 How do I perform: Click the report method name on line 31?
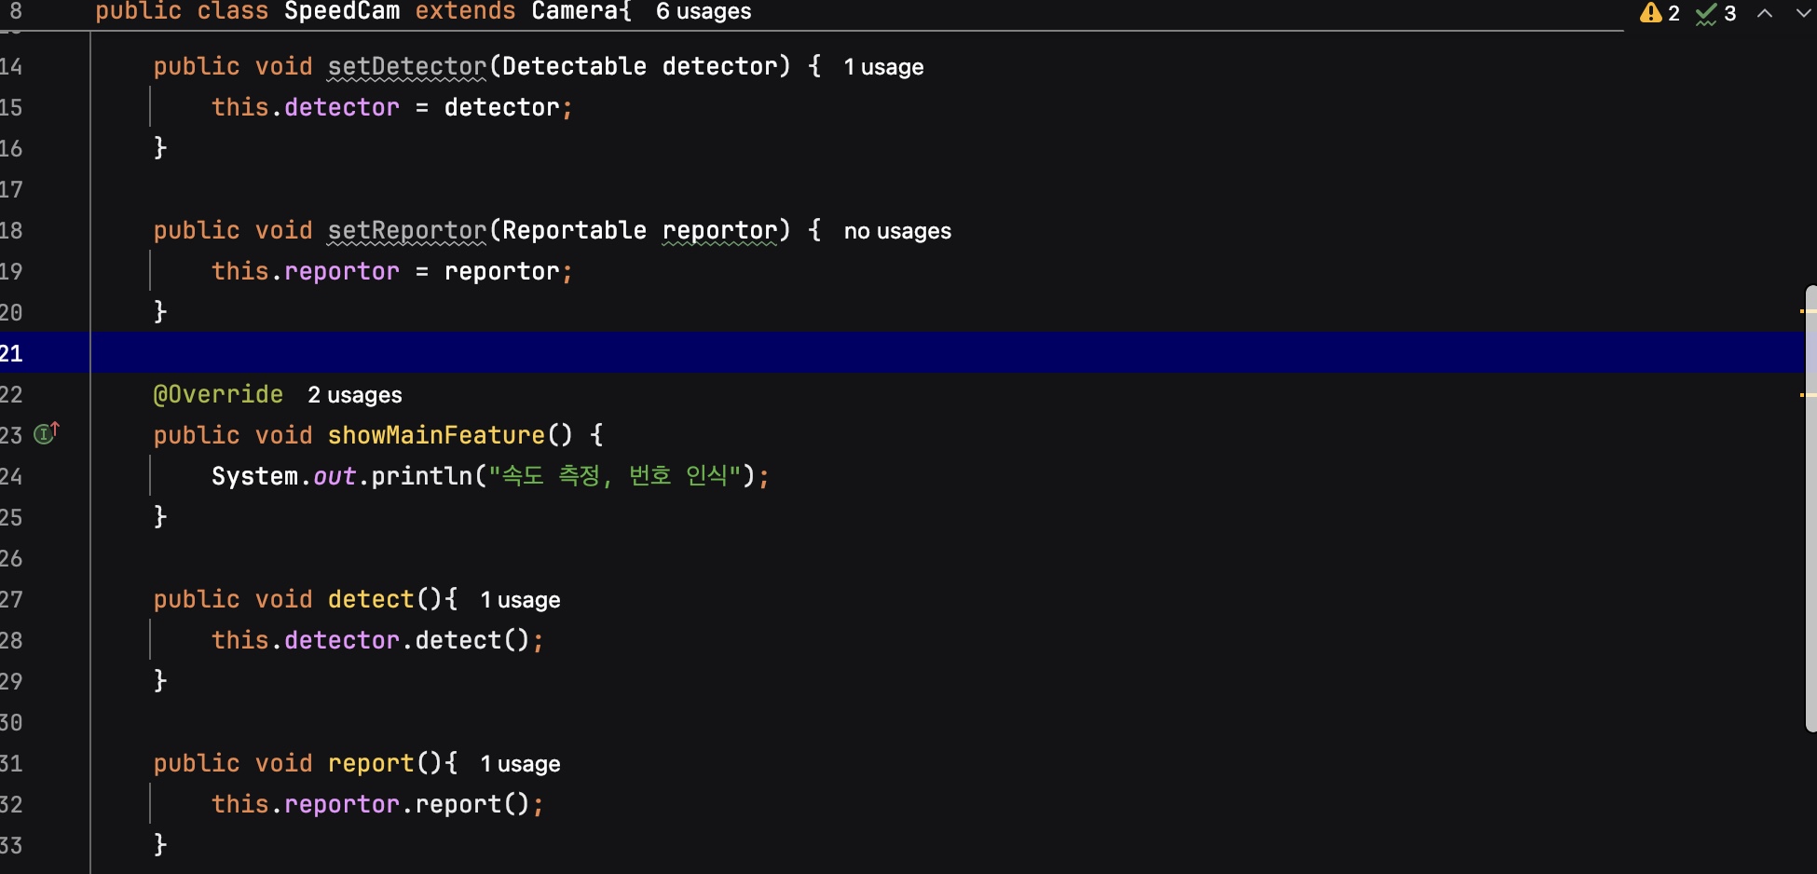(371, 763)
